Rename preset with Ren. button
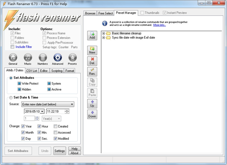Image resolution: width=227 pixels, height=165 pixels. [x=92, y=72]
